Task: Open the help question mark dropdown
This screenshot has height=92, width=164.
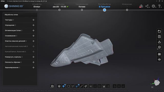Action: tap(160, 6)
